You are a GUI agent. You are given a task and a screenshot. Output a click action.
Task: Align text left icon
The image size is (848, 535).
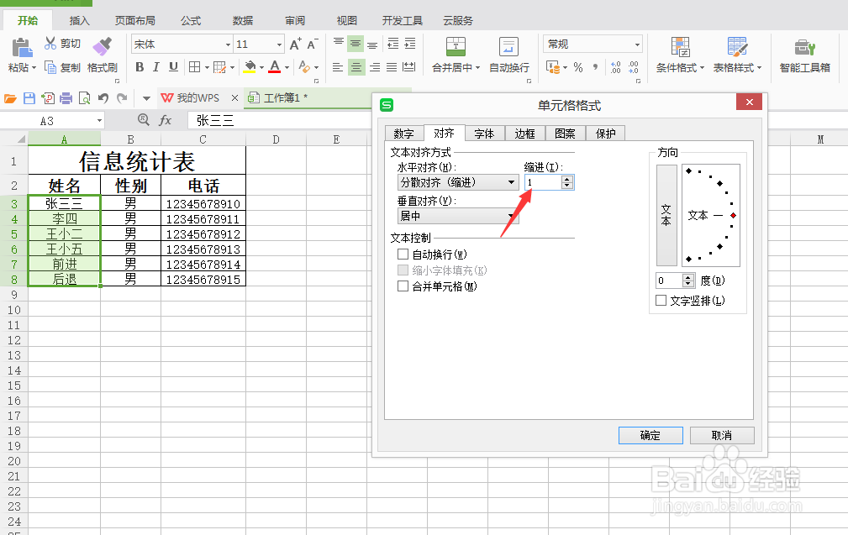click(x=338, y=67)
